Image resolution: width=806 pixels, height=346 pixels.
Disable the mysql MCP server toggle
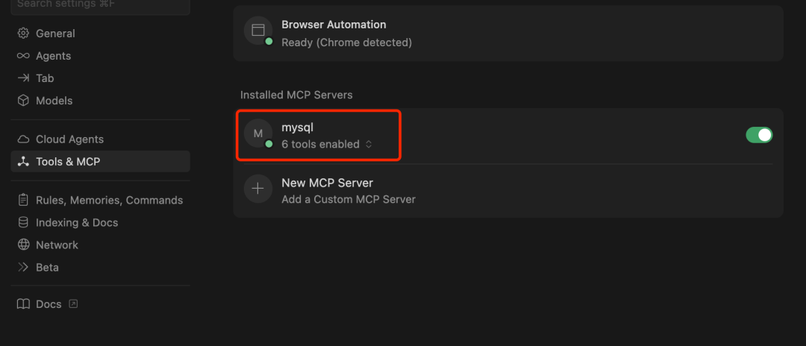tap(759, 135)
